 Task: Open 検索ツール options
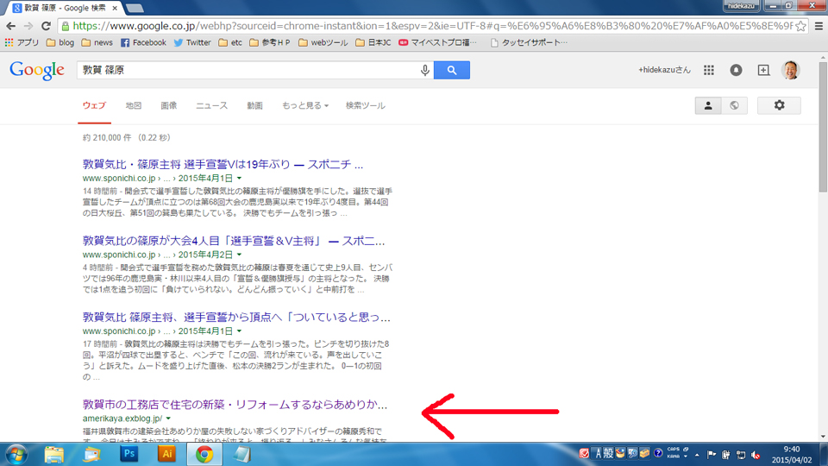pos(366,105)
